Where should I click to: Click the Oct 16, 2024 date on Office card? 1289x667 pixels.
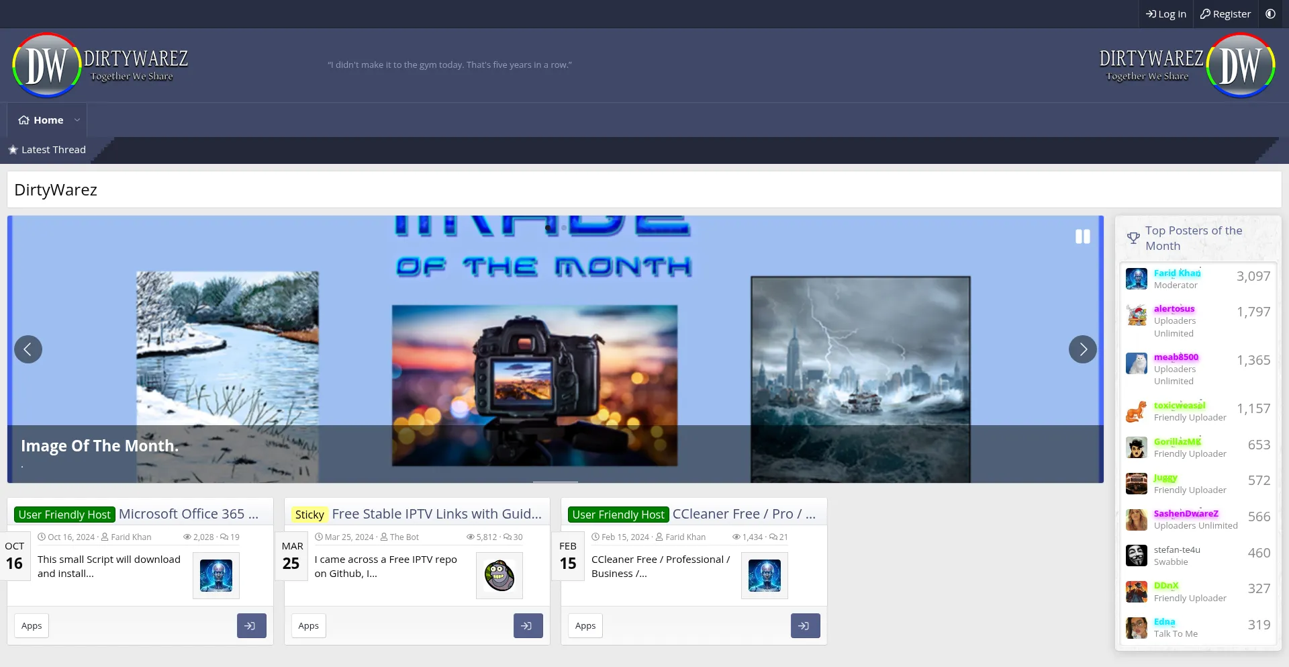tap(71, 537)
